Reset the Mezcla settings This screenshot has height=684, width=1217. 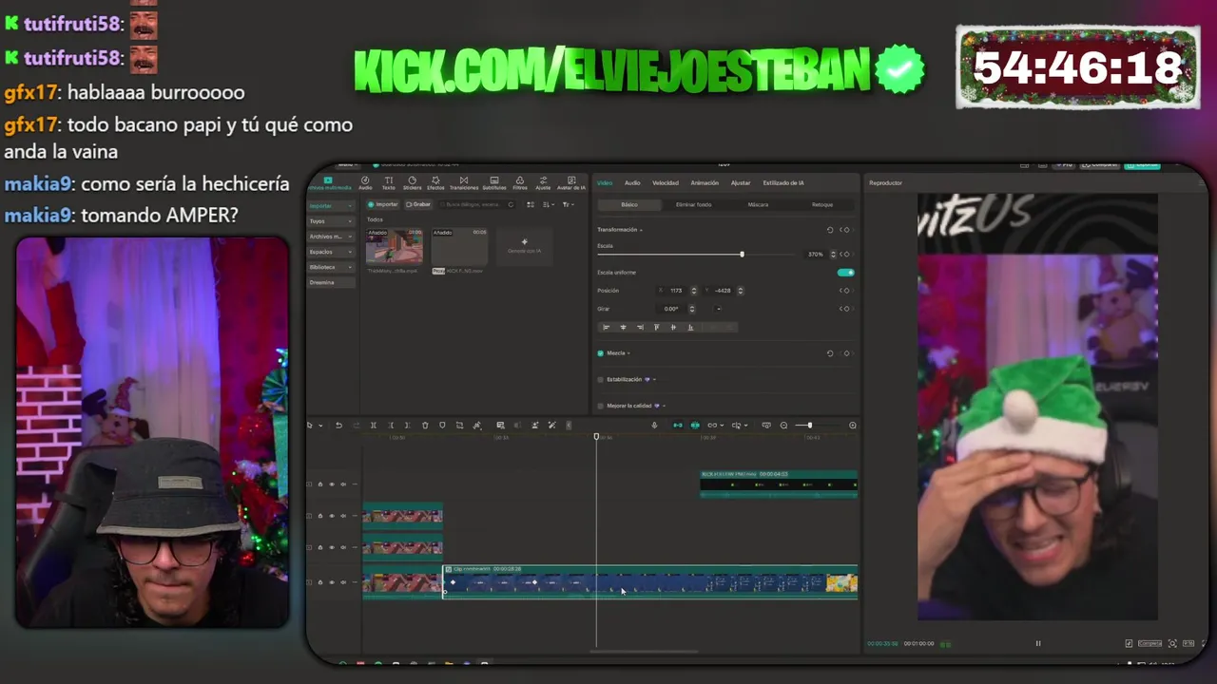(830, 353)
